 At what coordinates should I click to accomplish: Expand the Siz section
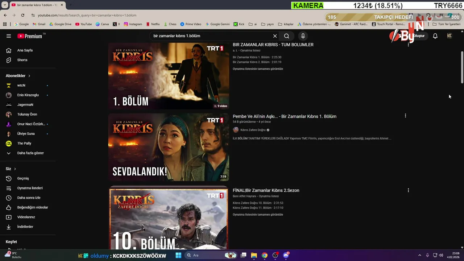(11, 169)
